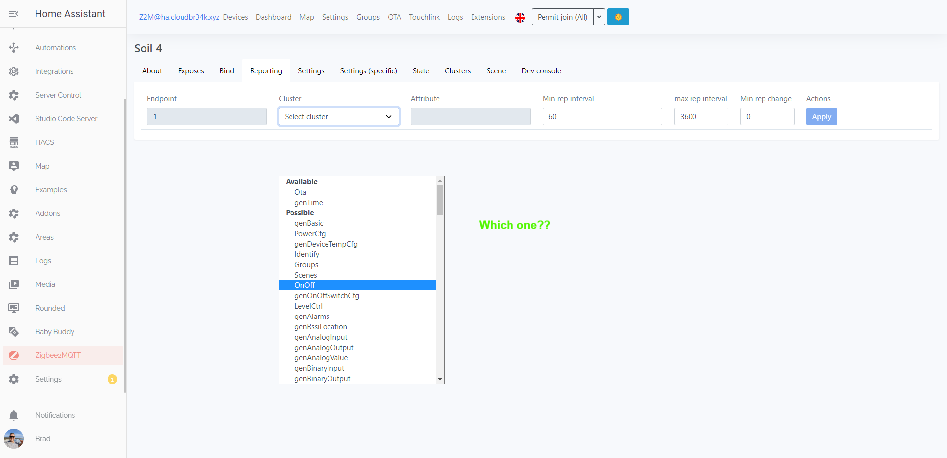Open the Automations sidebar icon
Image resolution: width=947 pixels, height=458 pixels.
pyautogui.click(x=14, y=47)
